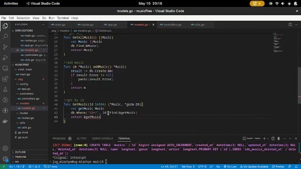Image resolution: width=301 pixels, height=169 pixels.
Task: Switch to the controllers.go editor tab
Action: click(x=173, y=25)
